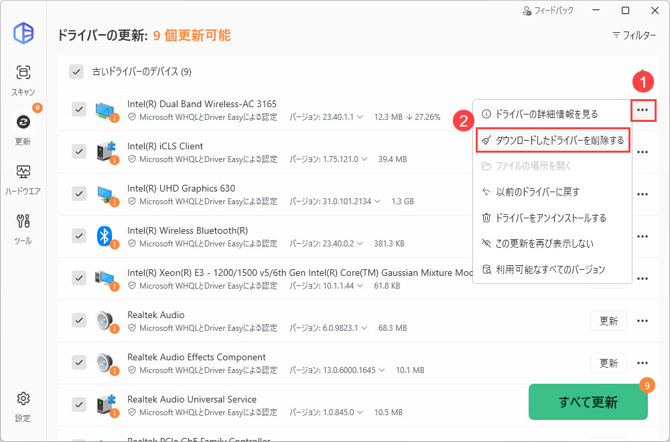Click the すべて更新 (Update All) button

[x=588, y=402]
